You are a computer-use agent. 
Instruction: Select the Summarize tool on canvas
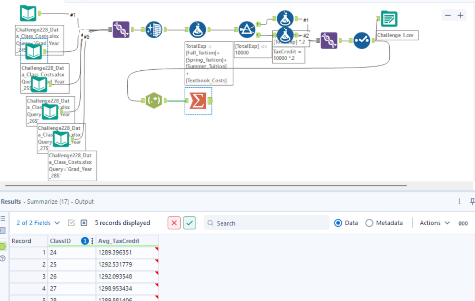click(x=198, y=101)
